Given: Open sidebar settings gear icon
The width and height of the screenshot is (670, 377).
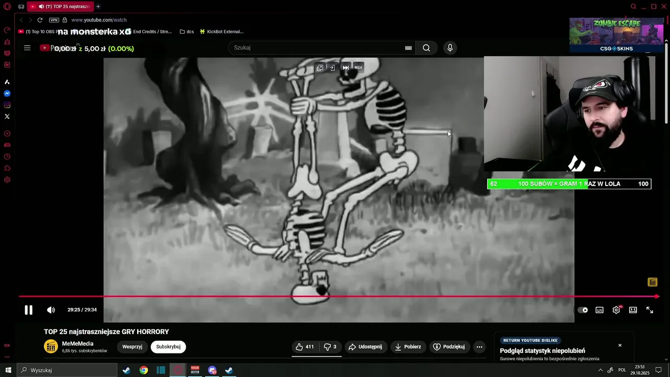Looking at the screenshot, I should pyautogui.click(x=7, y=180).
